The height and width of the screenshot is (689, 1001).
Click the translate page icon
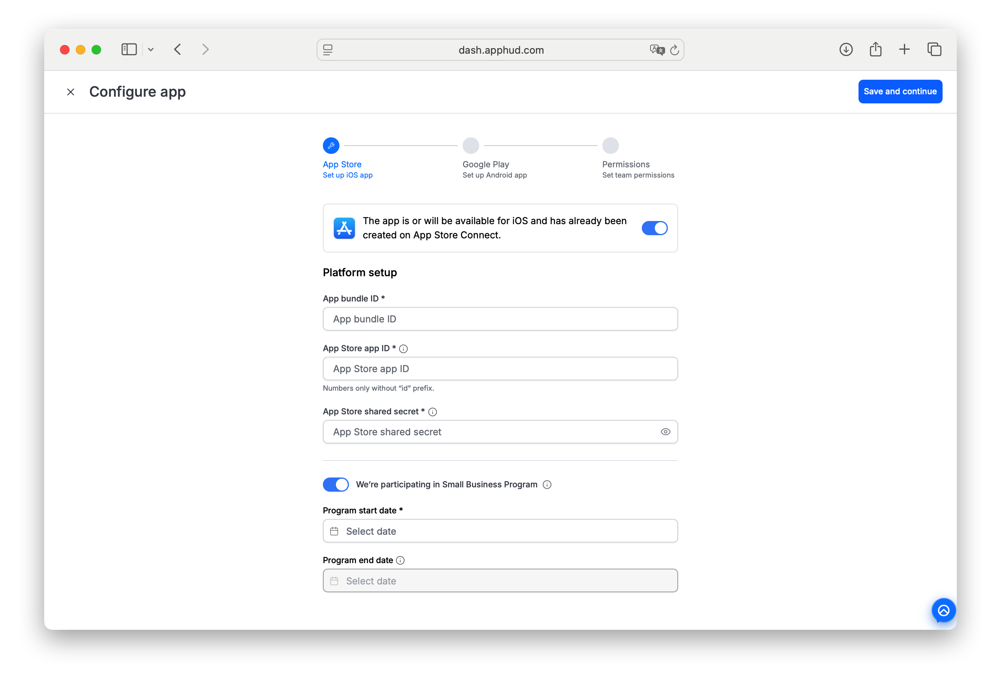point(657,50)
